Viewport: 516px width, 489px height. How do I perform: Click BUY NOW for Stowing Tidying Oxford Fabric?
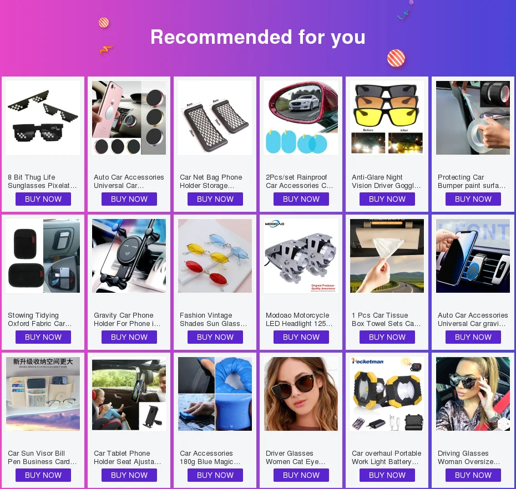coord(43,338)
